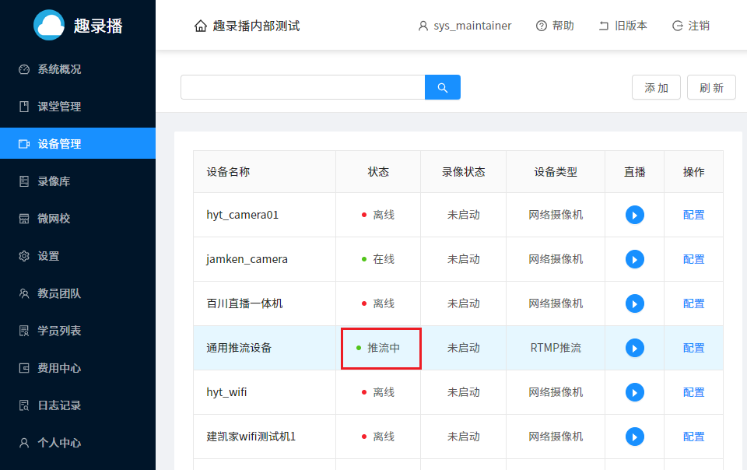Play live stream for jamken_camera

pos(635,259)
